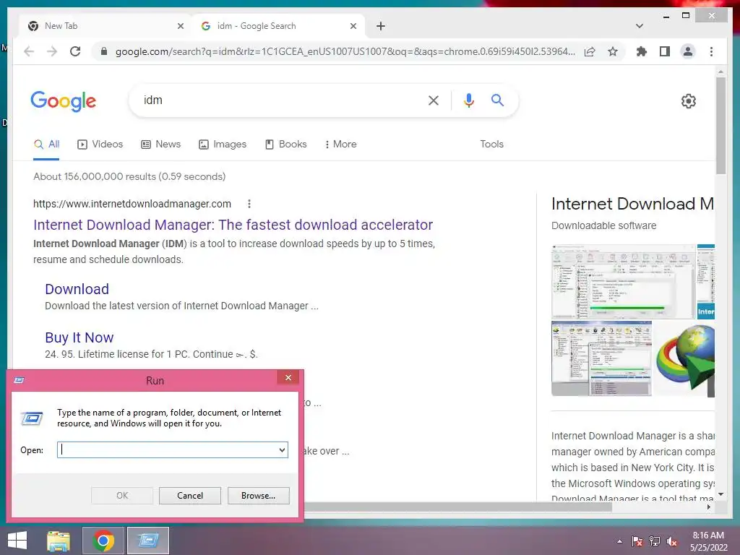Select the idm Google Search tab
This screenshot has width=740, height=555.
(x=278, y=26)
